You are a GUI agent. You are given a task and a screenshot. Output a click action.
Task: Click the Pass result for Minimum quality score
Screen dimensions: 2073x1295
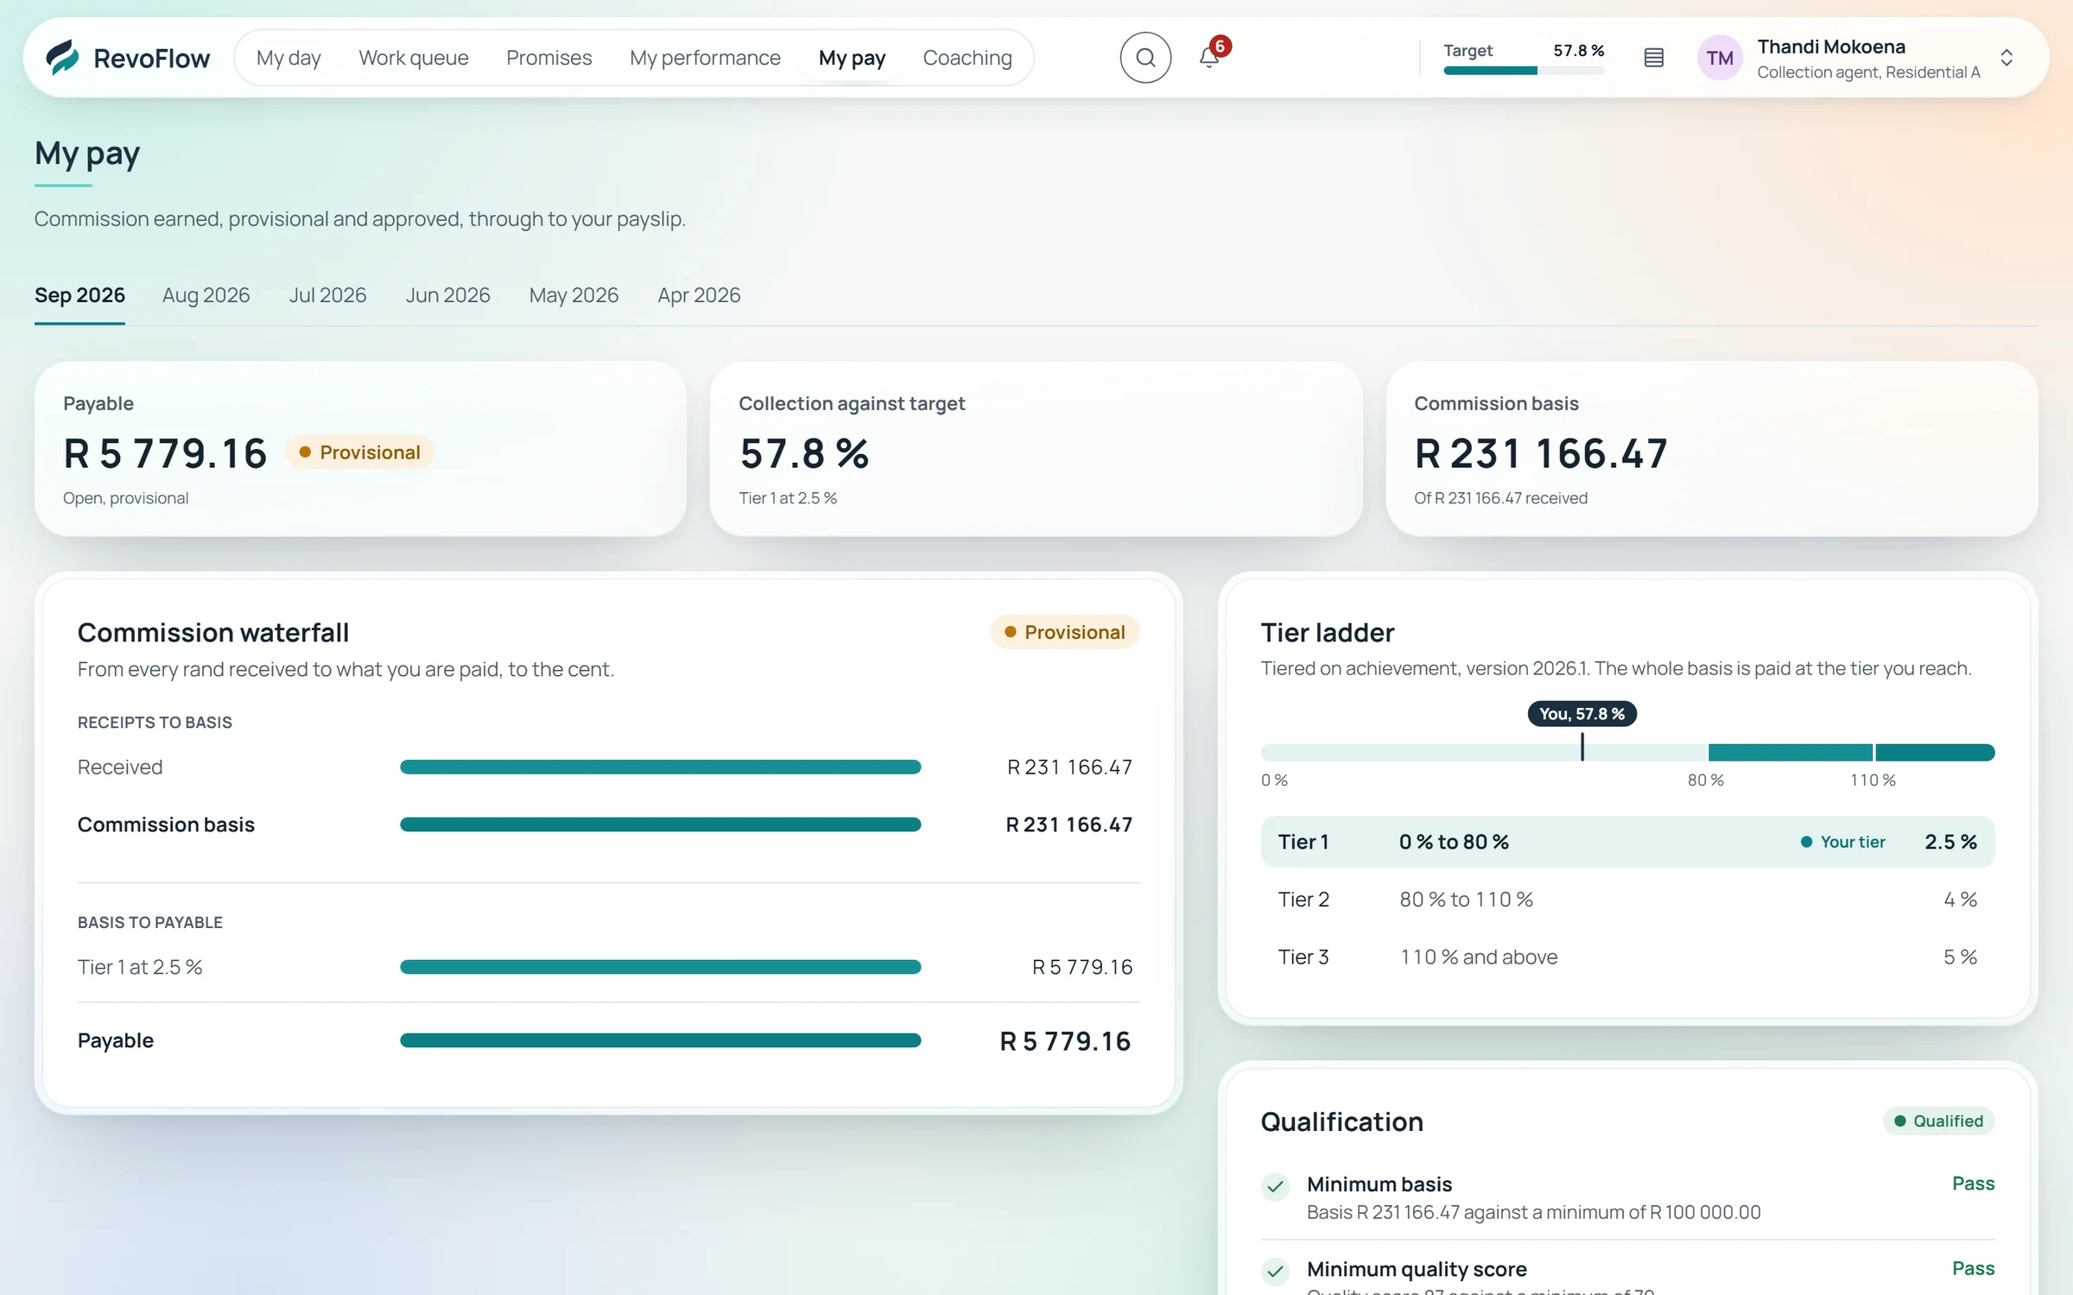(x=1973, y=1268)
